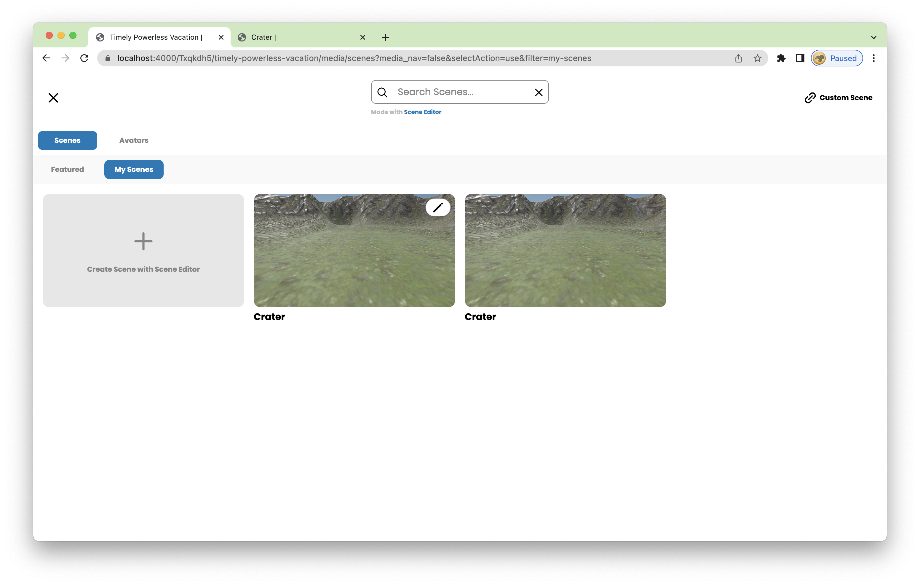Viewport: 920px width, 585px height.
Task: Close the Timely Powerless Vacation tab
Action: [221, 37]
